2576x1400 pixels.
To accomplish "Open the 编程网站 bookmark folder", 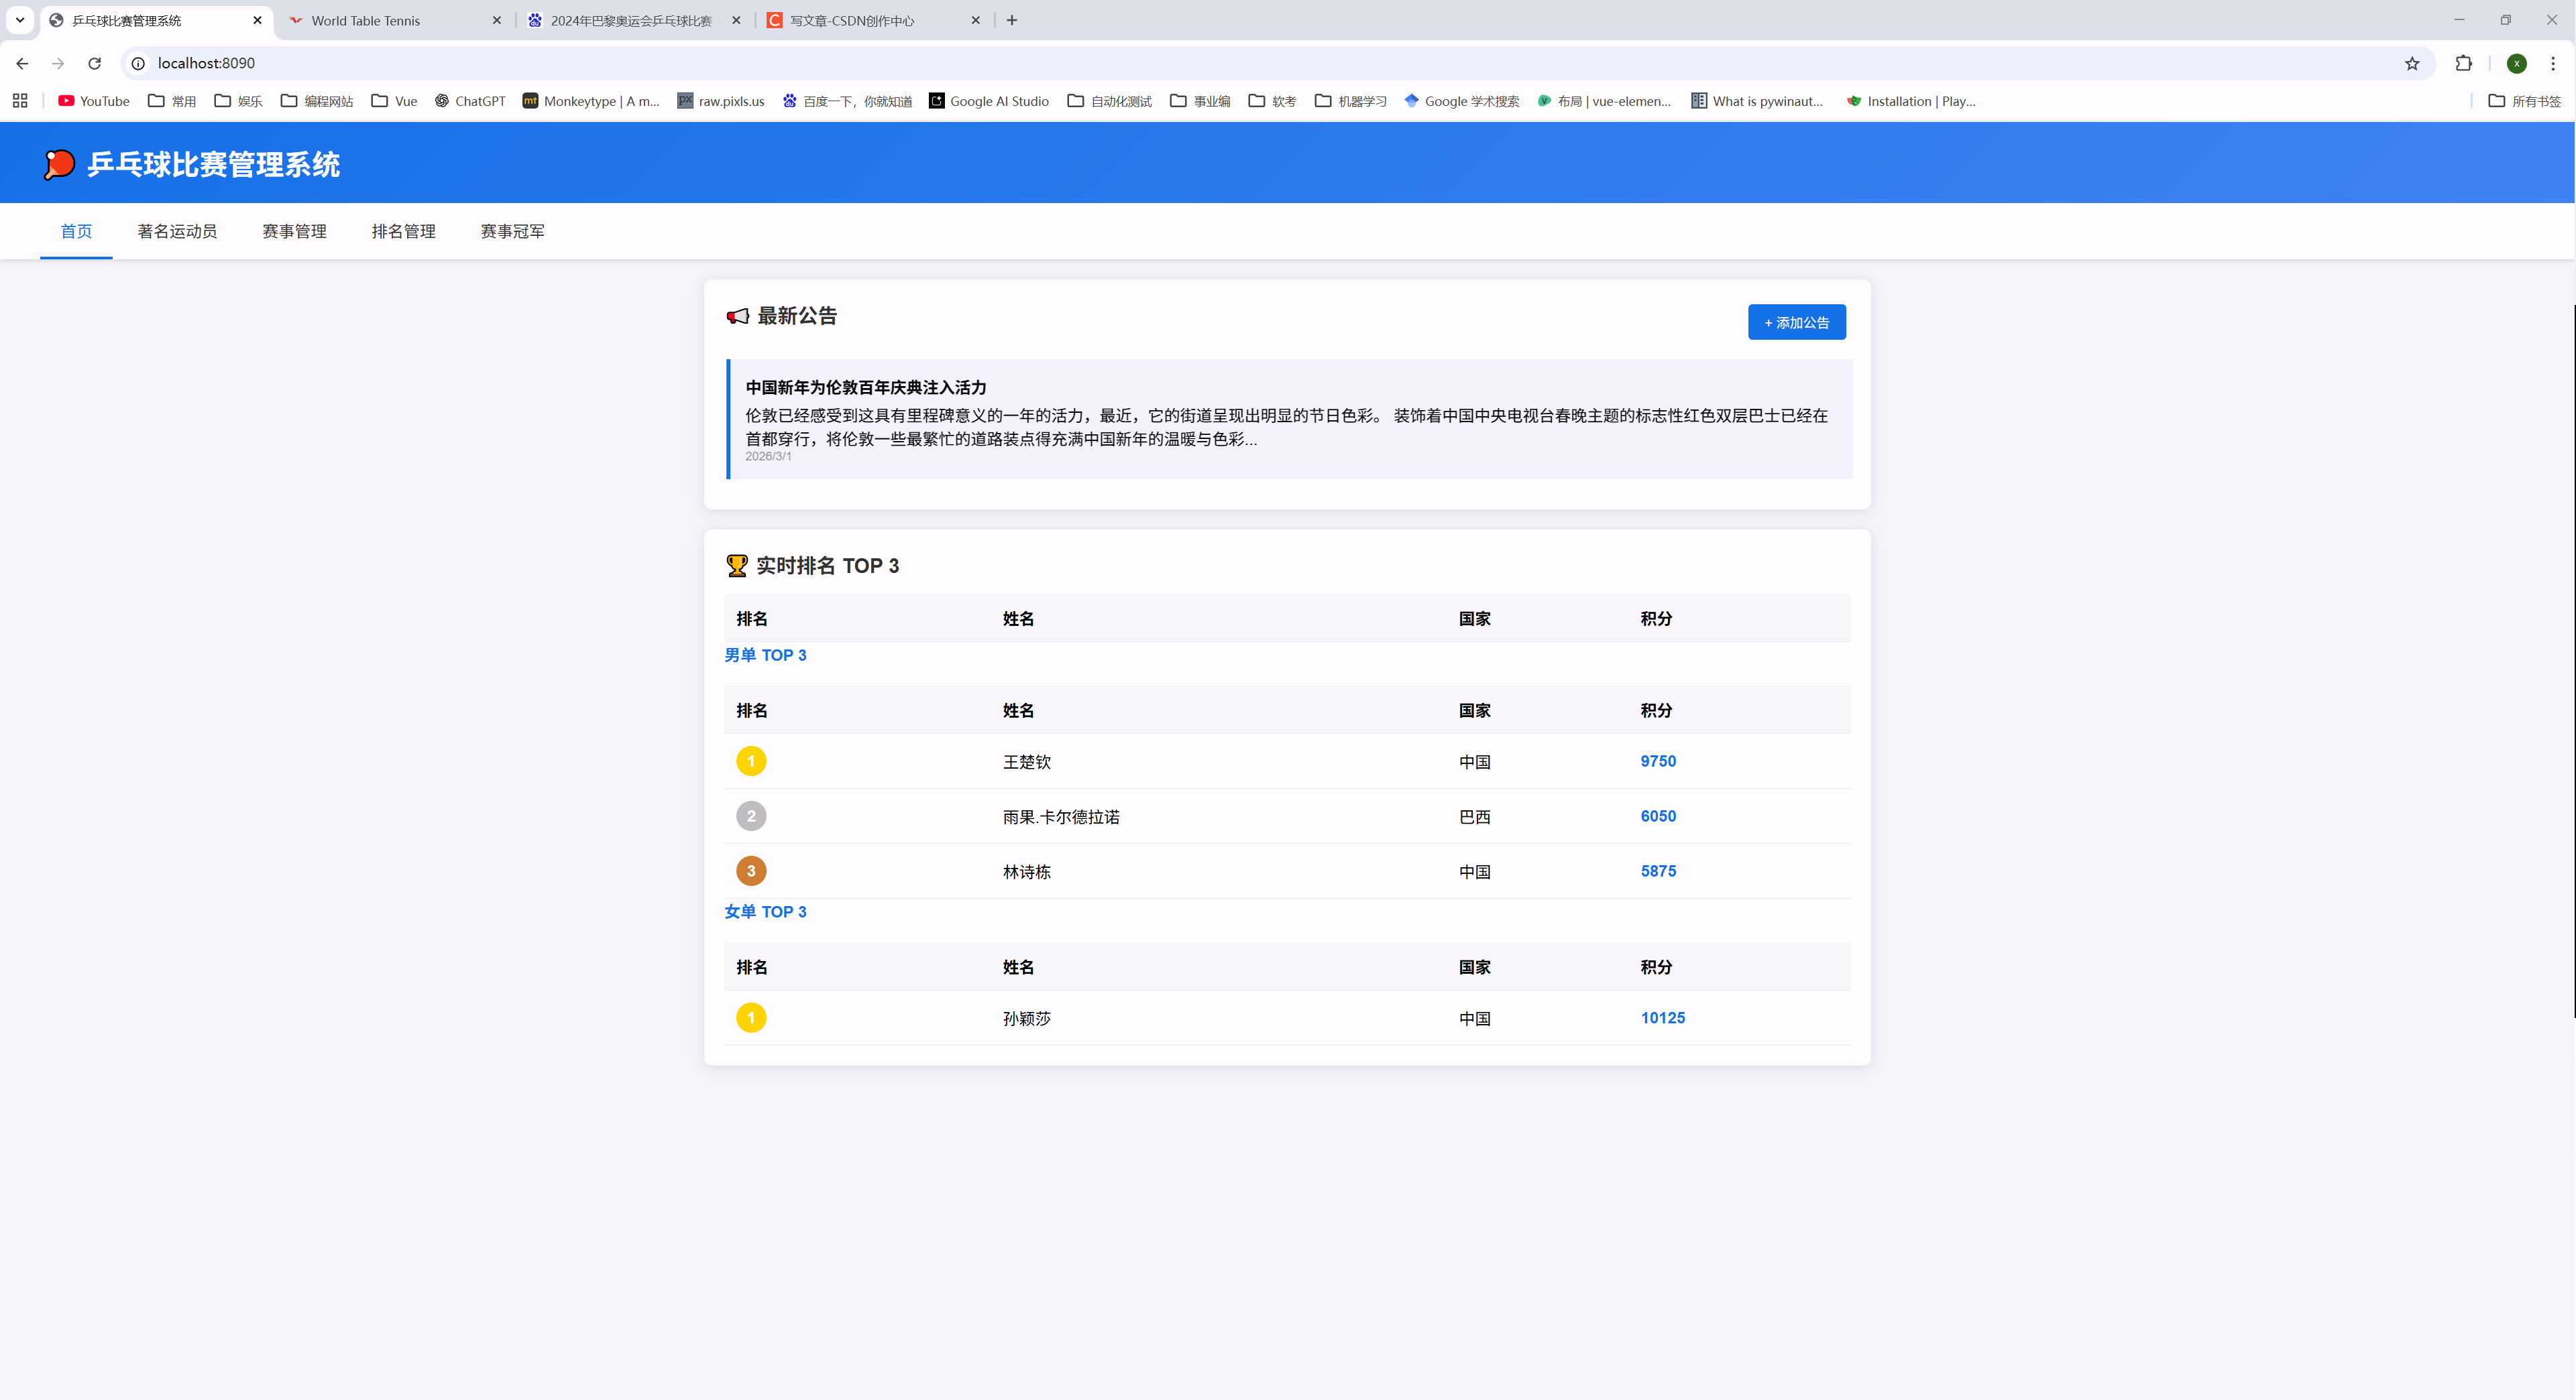I will point(317,101).
